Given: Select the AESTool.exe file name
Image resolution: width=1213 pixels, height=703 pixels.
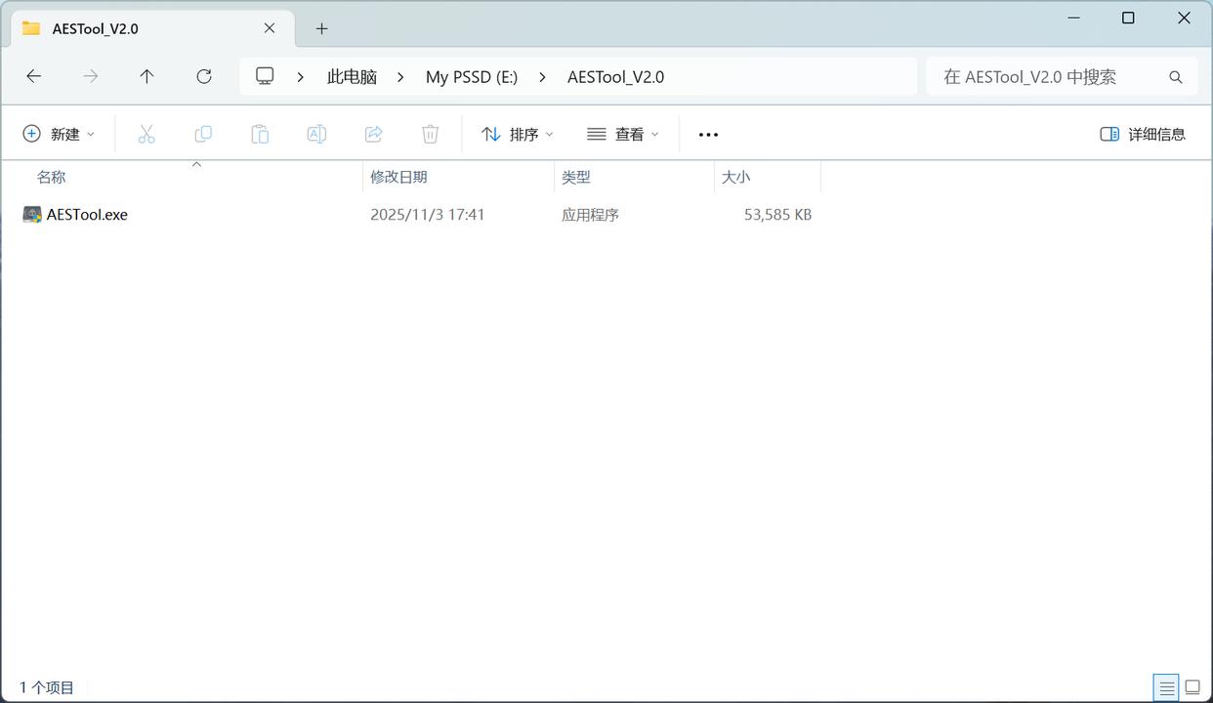Looking at the screenshot, I should coord(87,215).
